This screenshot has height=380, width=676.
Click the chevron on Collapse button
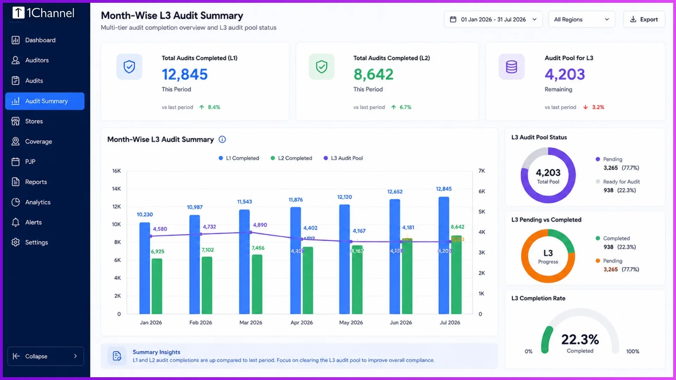point(75,356)
